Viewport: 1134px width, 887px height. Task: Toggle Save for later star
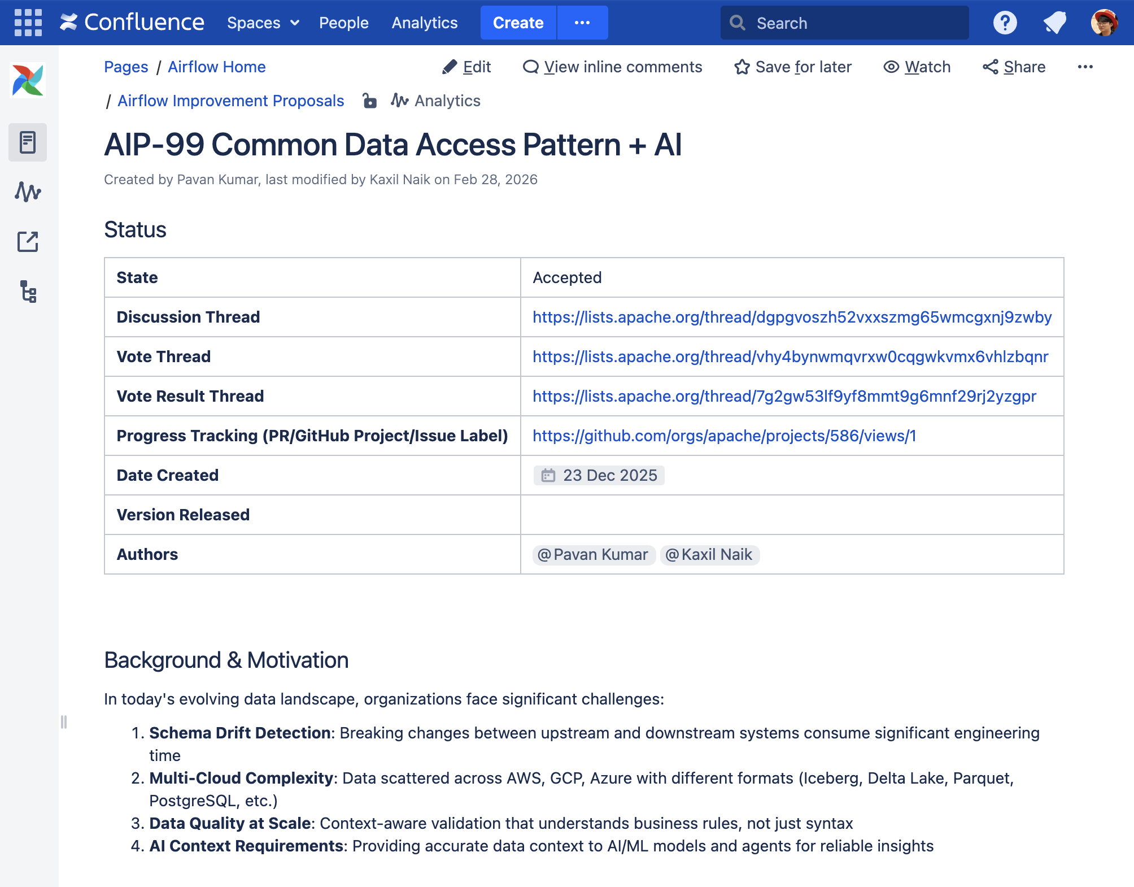click(x=793, y=67)
